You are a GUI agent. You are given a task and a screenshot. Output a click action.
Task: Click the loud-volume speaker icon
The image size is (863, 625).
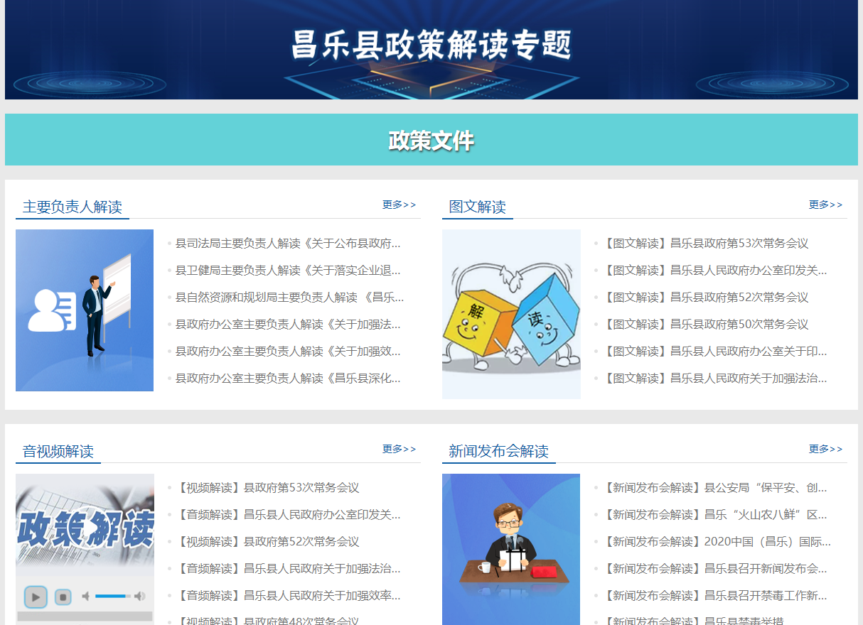coord(140,597)
